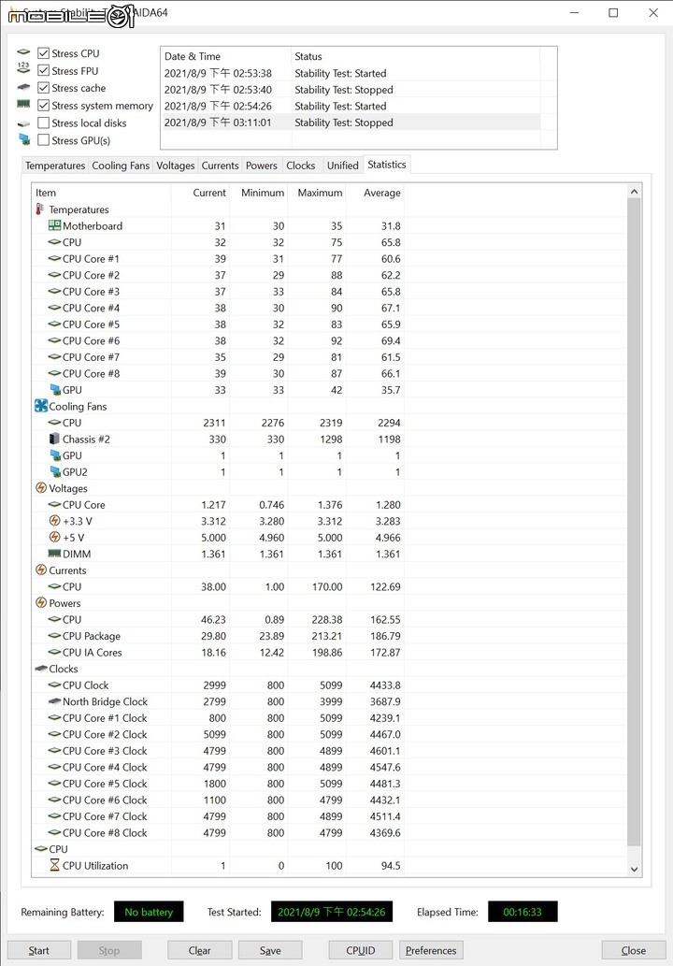Click the North Bridge Clock icon
Image resolution: width=673 pixels, height=966 pixels.
[55, 701]
